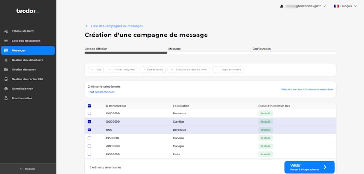This screenshot has height=174, width=364.
Task: Open the État de forme filter
Action: click(x=152, y=70)
